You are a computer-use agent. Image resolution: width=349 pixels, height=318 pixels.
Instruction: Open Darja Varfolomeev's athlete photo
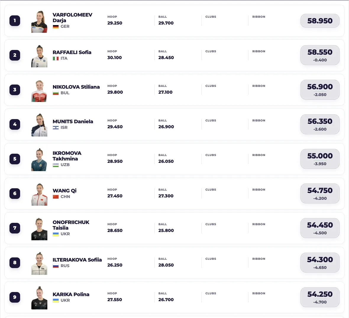[39, 22]
